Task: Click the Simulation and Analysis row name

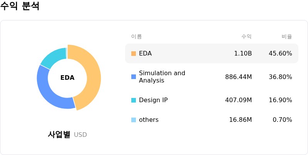Action: pyautogui.click(x=162, y=77)
